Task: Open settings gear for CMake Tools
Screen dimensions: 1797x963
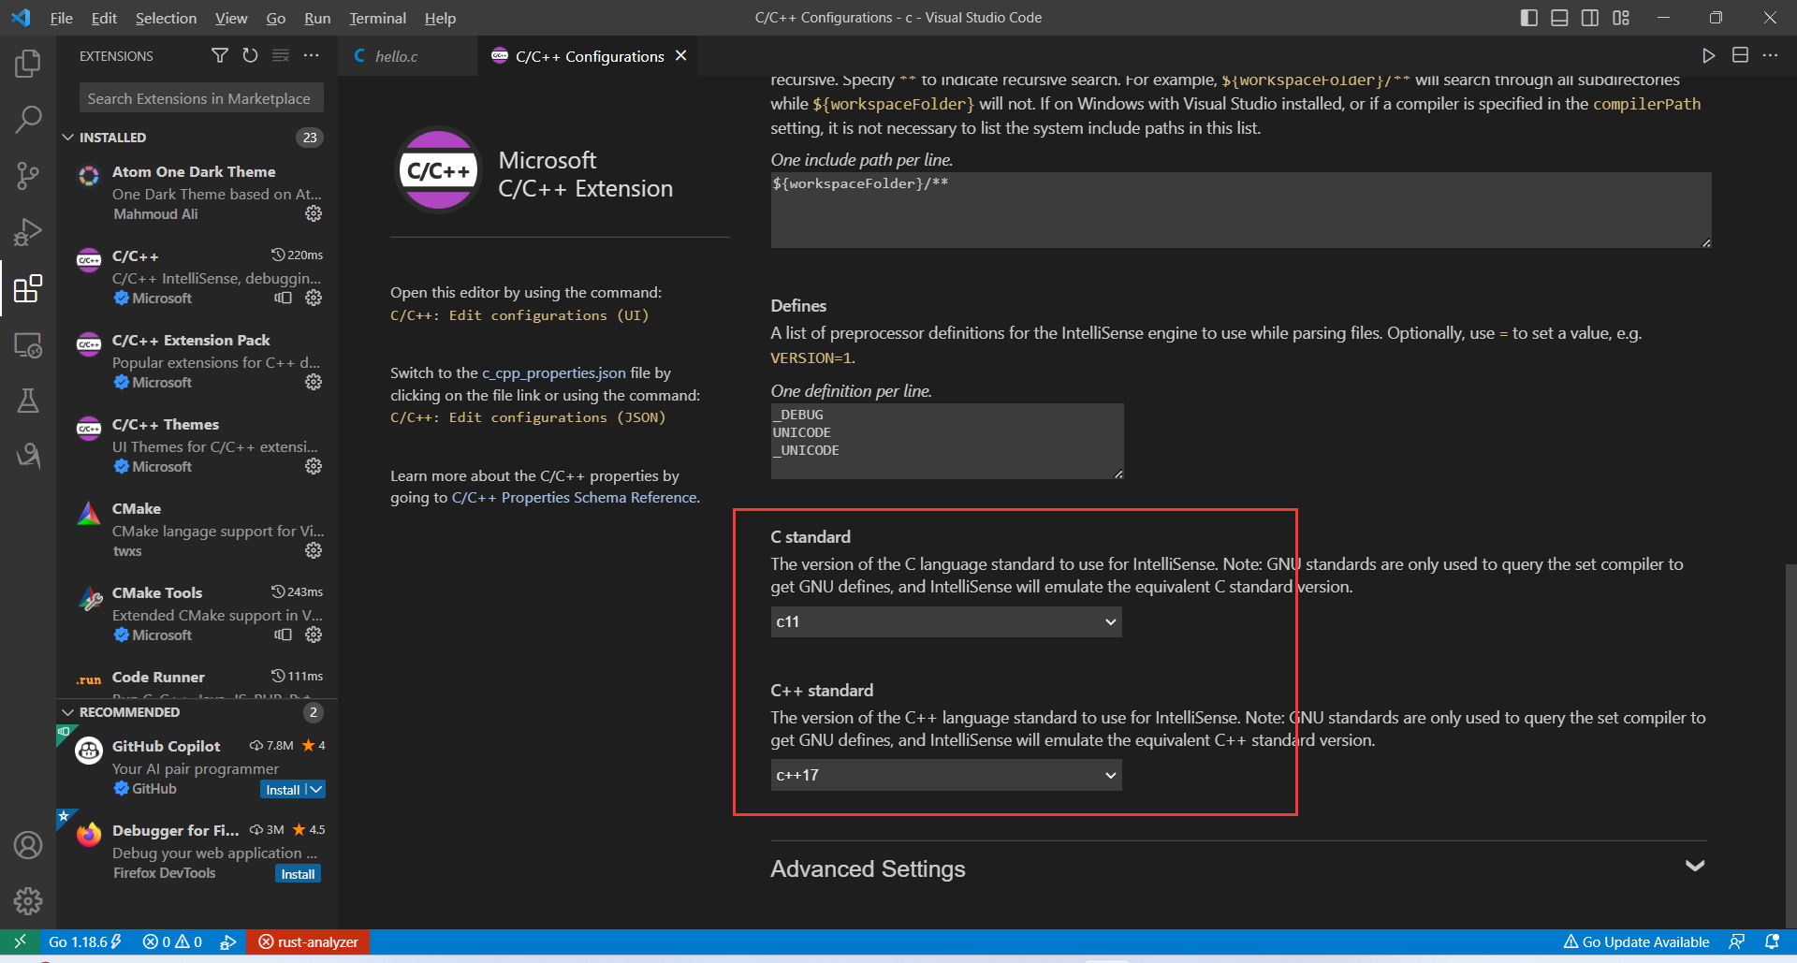Action: 314,635
